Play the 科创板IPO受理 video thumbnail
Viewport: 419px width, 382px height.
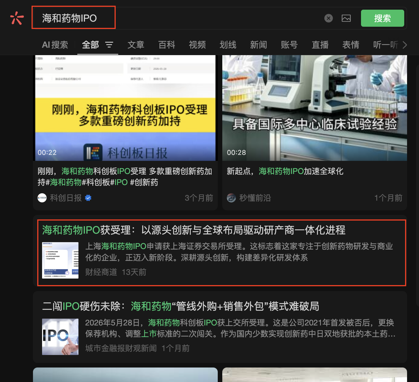[x=125, y=108]
